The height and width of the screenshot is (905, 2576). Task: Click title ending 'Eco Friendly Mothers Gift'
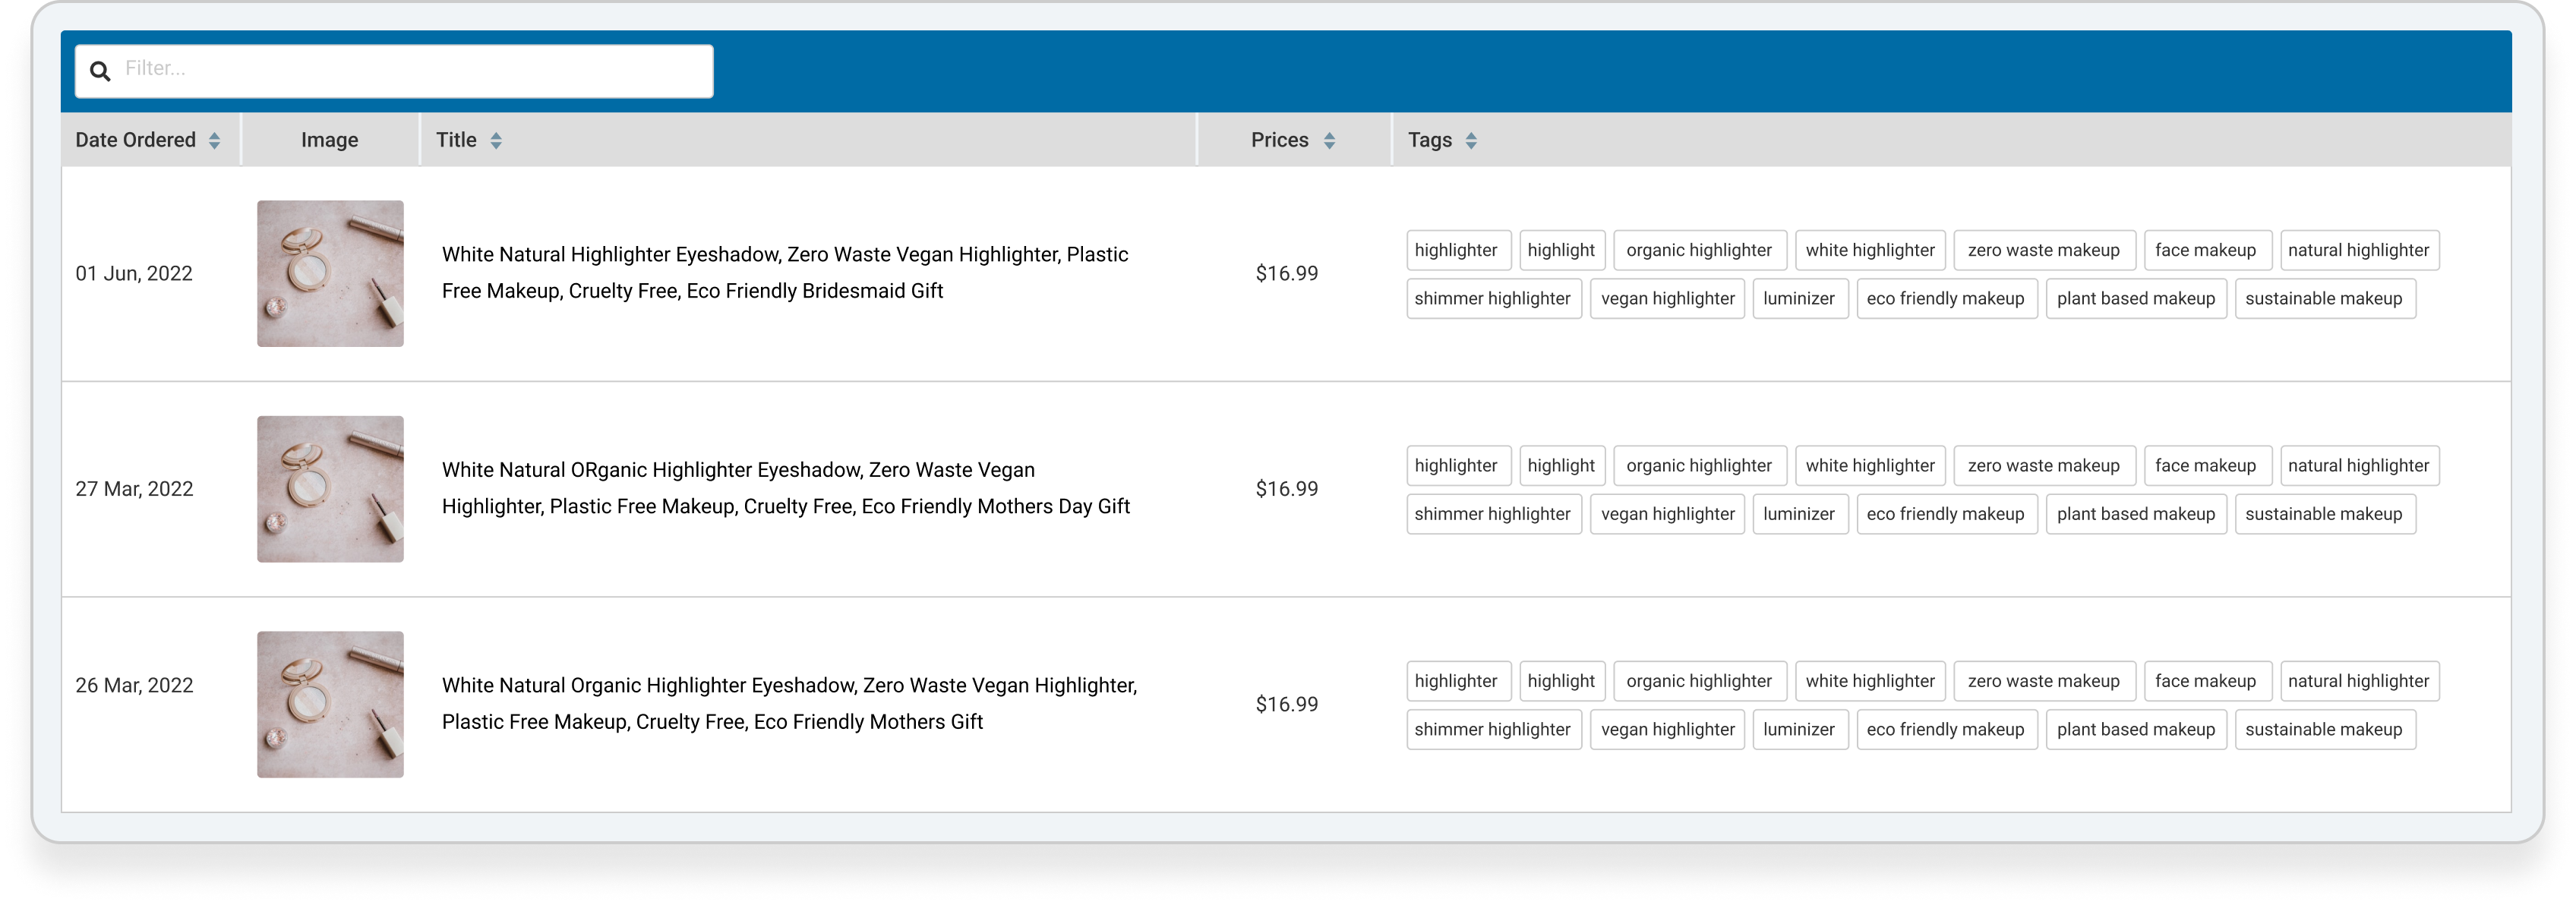click(x=789, y=704)
